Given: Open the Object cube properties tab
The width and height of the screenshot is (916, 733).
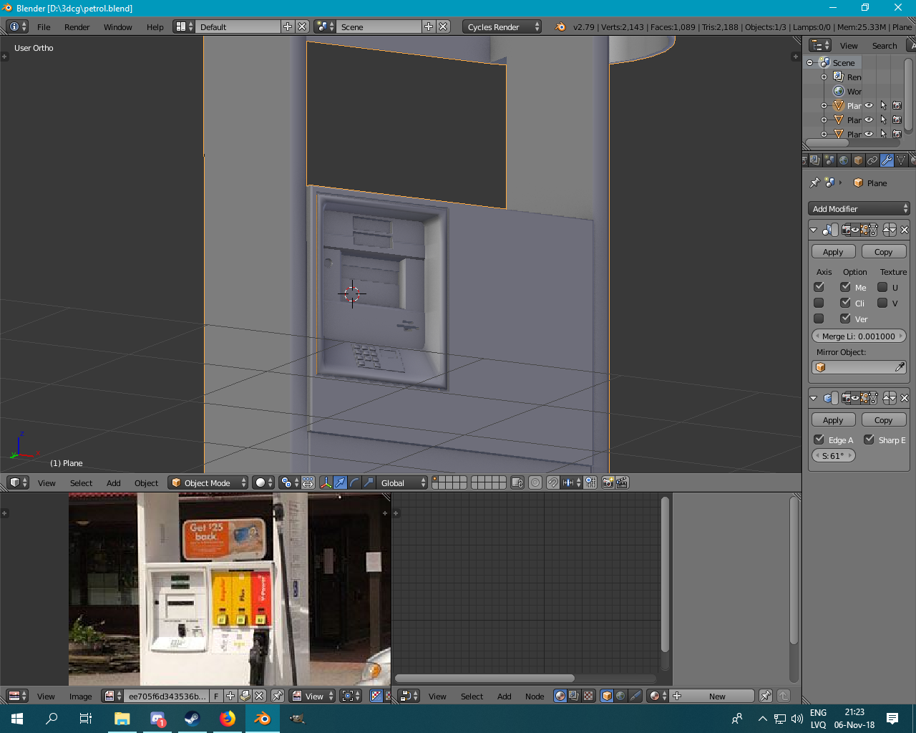Looking at the screenshot, I should 858,160.
